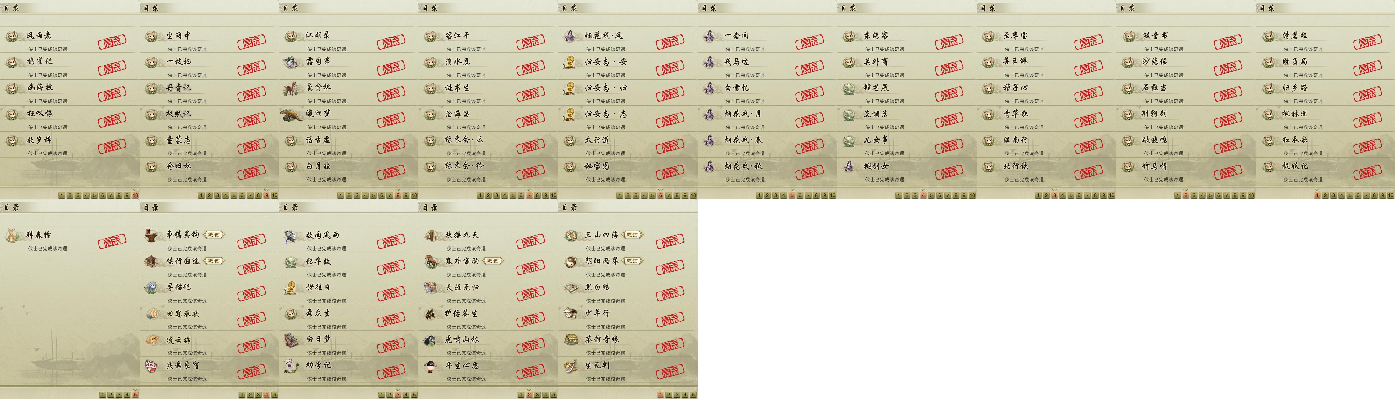Image resolution: width=1395 pixels, height=399 pixels.
Task: Click the red seal stamp next to 清茗经
Action: click(1367, 42)
